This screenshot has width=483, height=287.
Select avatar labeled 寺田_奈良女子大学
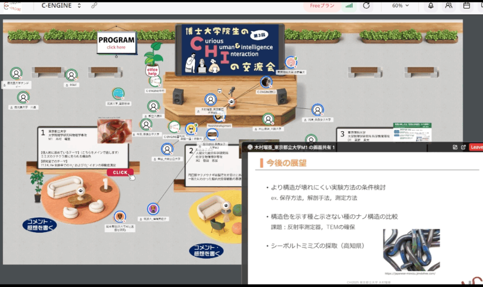point(146,124)
